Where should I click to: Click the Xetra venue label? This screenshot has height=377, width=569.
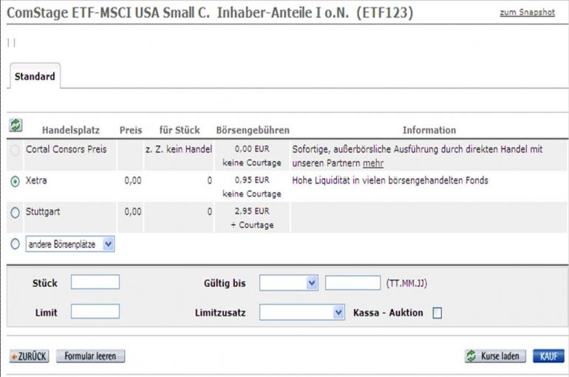click(x=36, y=180)
